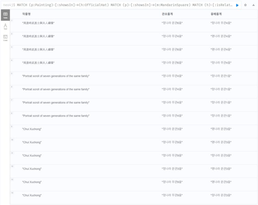This screenshot has height=205, width=258.
Task: Click row 5 'Portrait scroll of seven generations' cell
Action: (56, 76)
